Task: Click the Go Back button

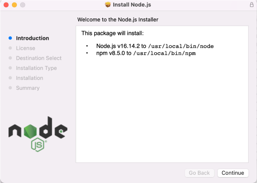Action: pyautogui.click(x=200, y=173)
